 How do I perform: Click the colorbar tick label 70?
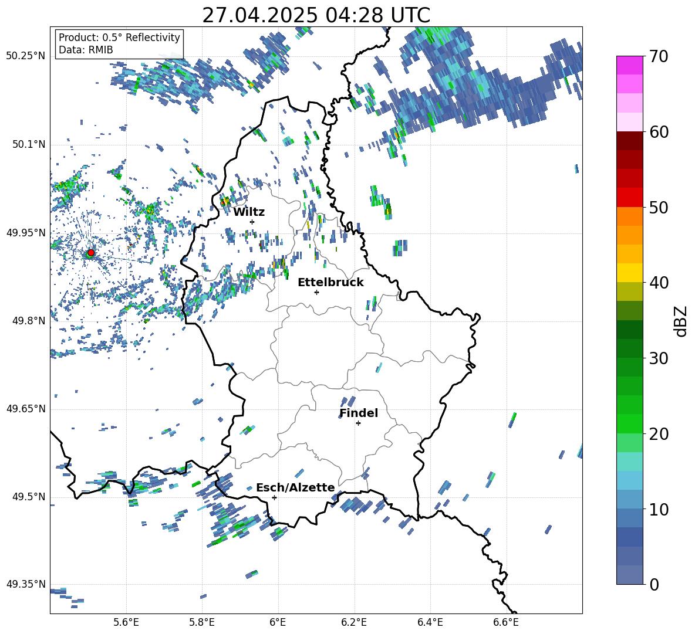click(659, 57)
